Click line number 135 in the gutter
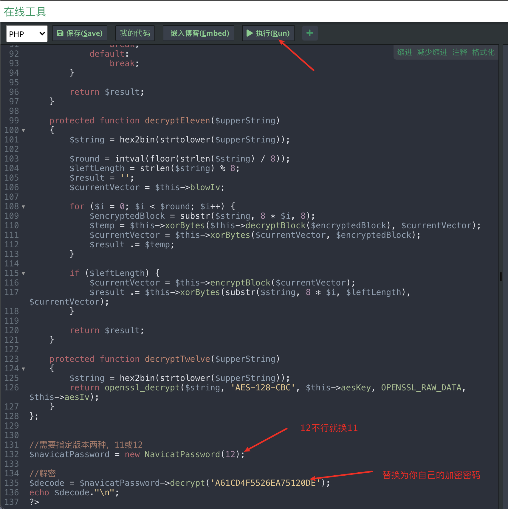 (x=12, y=483)
